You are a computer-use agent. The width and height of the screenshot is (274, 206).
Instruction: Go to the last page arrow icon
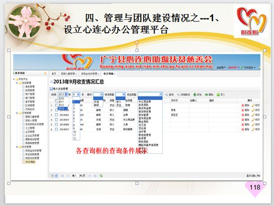pyautogui.click(x=95, y=176)
